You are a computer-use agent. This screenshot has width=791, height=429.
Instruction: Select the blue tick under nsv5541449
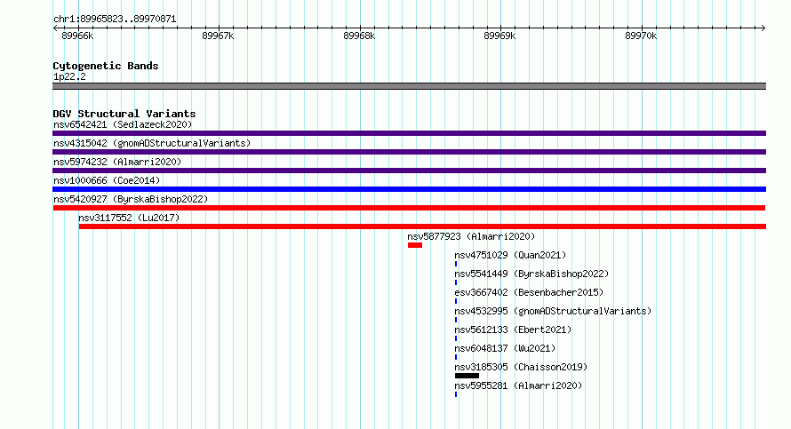coord(456,282)
